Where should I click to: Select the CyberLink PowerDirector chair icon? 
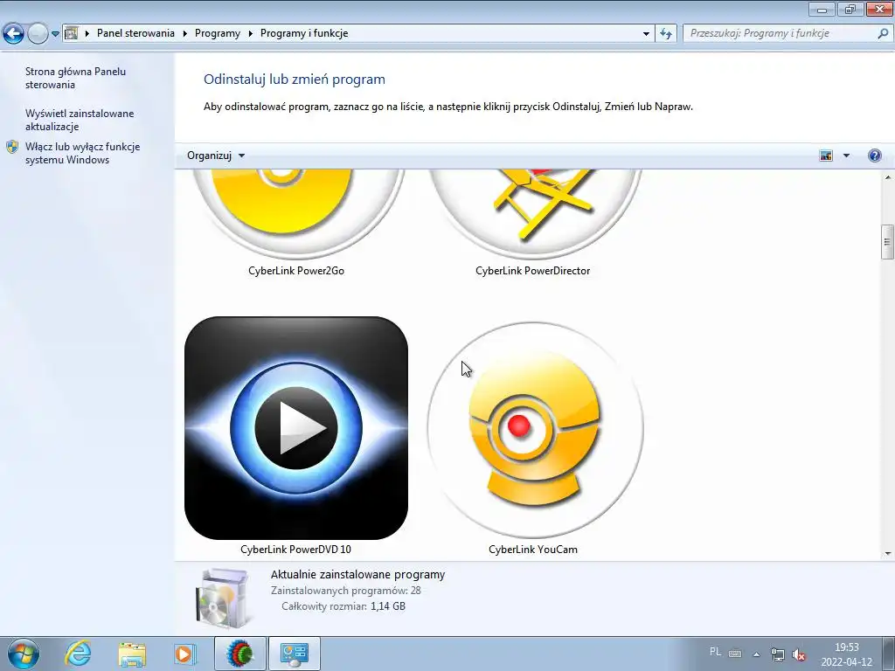[x=536, y=214]
